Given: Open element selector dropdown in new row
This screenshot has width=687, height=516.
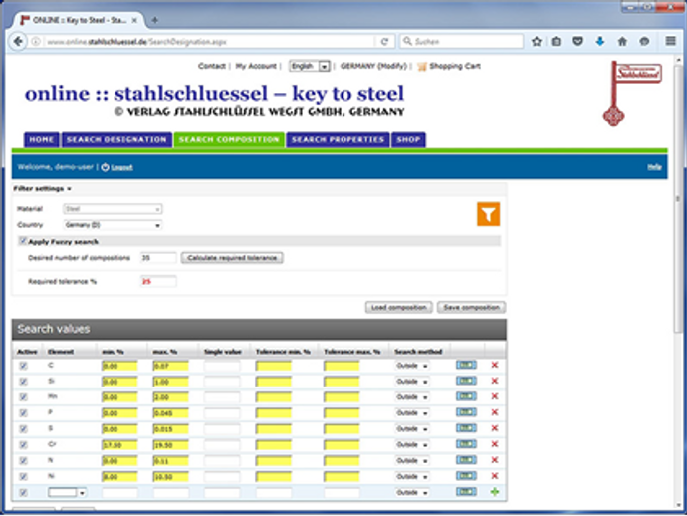Looking at the screenshot, I should point(67,492).
